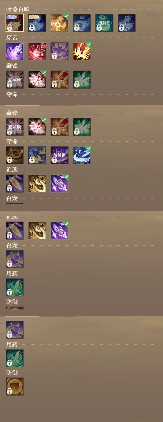Click the 穿云 section heading
The width and height of the screenshot is (163, 422).
[12, 37]
